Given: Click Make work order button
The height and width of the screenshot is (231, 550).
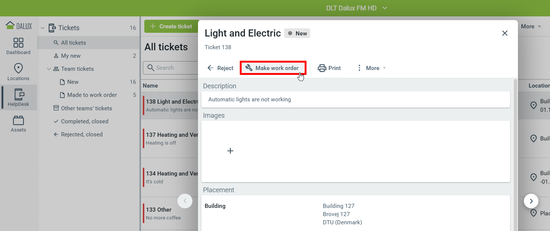Looking at the screenshot, I should [x=273, y=68].
